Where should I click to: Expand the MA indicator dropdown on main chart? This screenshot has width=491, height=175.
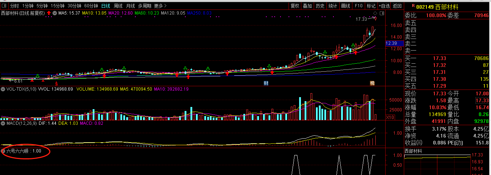click(x=55, y=13)
